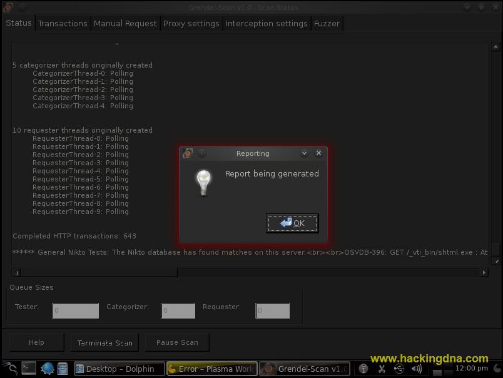Click the Reporting dialog title bar icon
This screenshot has height=378, width=503.
pyautogui.click(x=186, y=153)
